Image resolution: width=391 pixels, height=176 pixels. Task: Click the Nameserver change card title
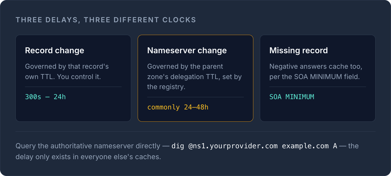click(187, 51)
